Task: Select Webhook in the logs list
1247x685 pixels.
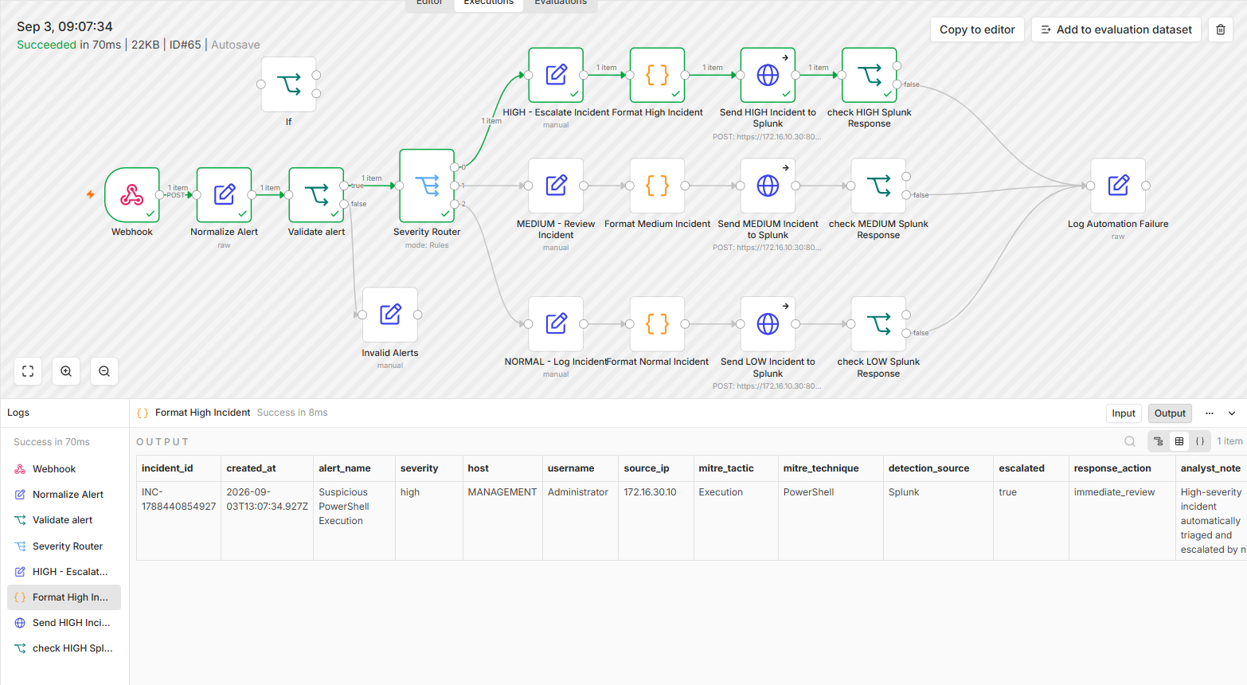Action: [64, 469]
